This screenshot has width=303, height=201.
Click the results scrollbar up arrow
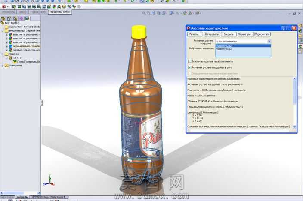[x=294, y=79]
